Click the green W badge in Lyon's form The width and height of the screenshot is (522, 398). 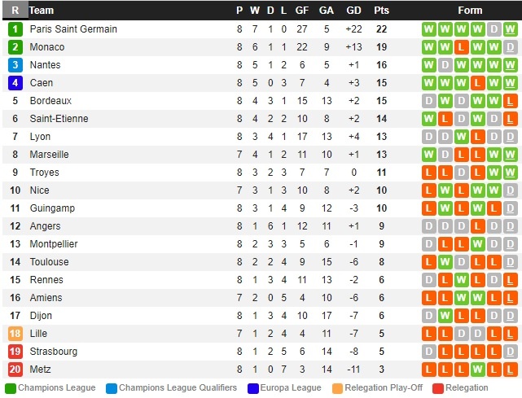[x=461, y=137]
